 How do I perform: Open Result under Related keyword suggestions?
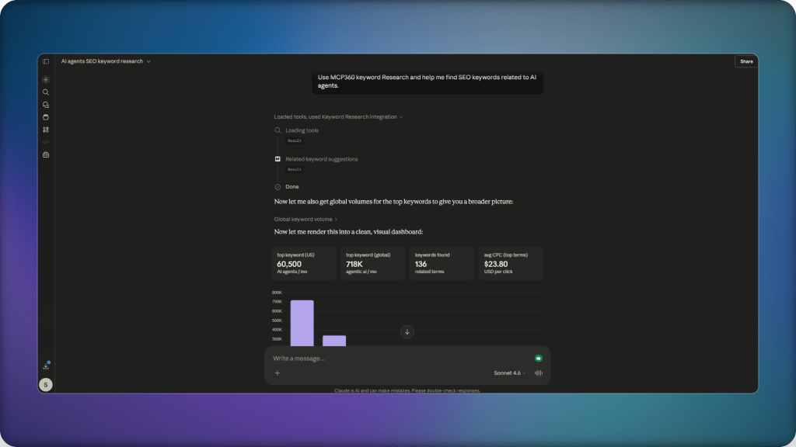coord(295,169)
